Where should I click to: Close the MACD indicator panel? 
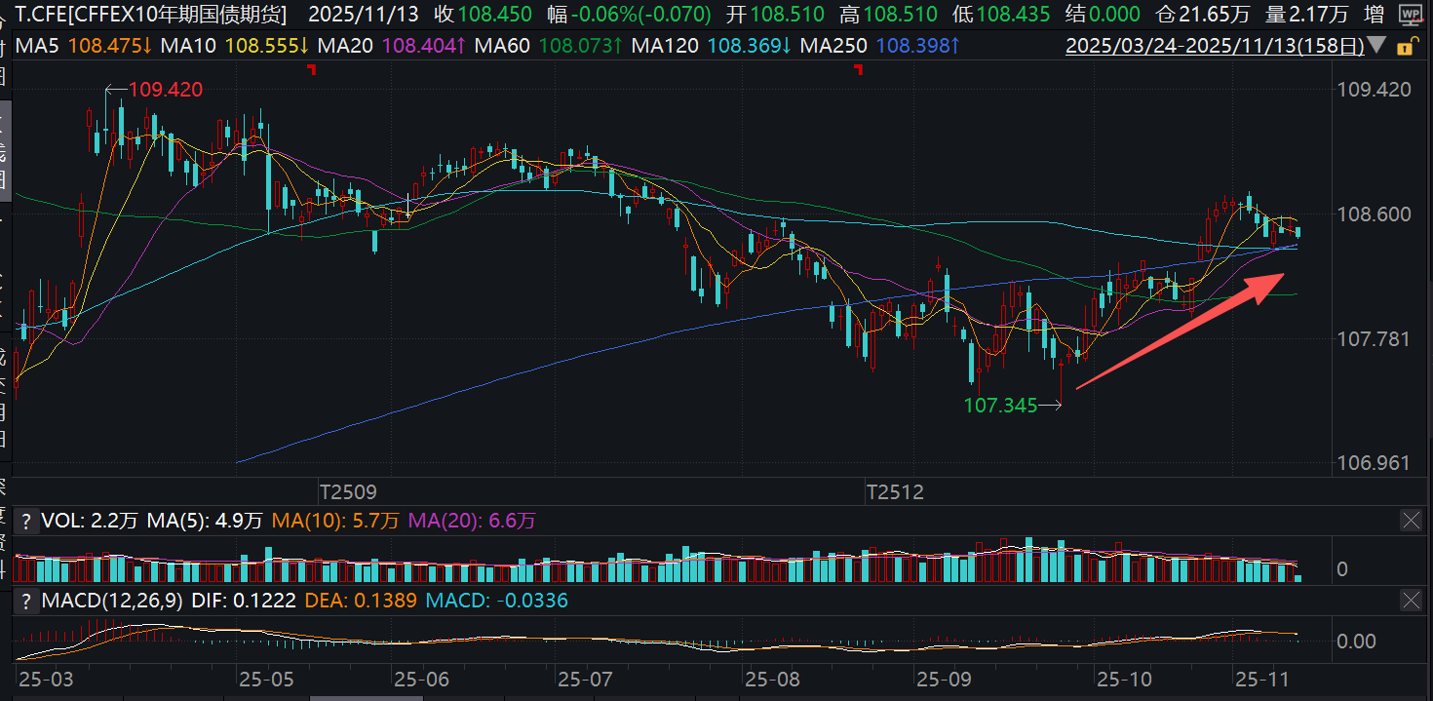pyautogui.click(x=1411, y=601)
